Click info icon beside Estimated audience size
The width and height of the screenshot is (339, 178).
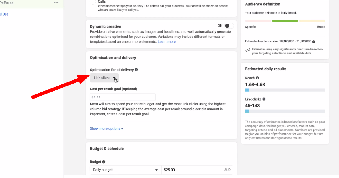click(314, 41)
